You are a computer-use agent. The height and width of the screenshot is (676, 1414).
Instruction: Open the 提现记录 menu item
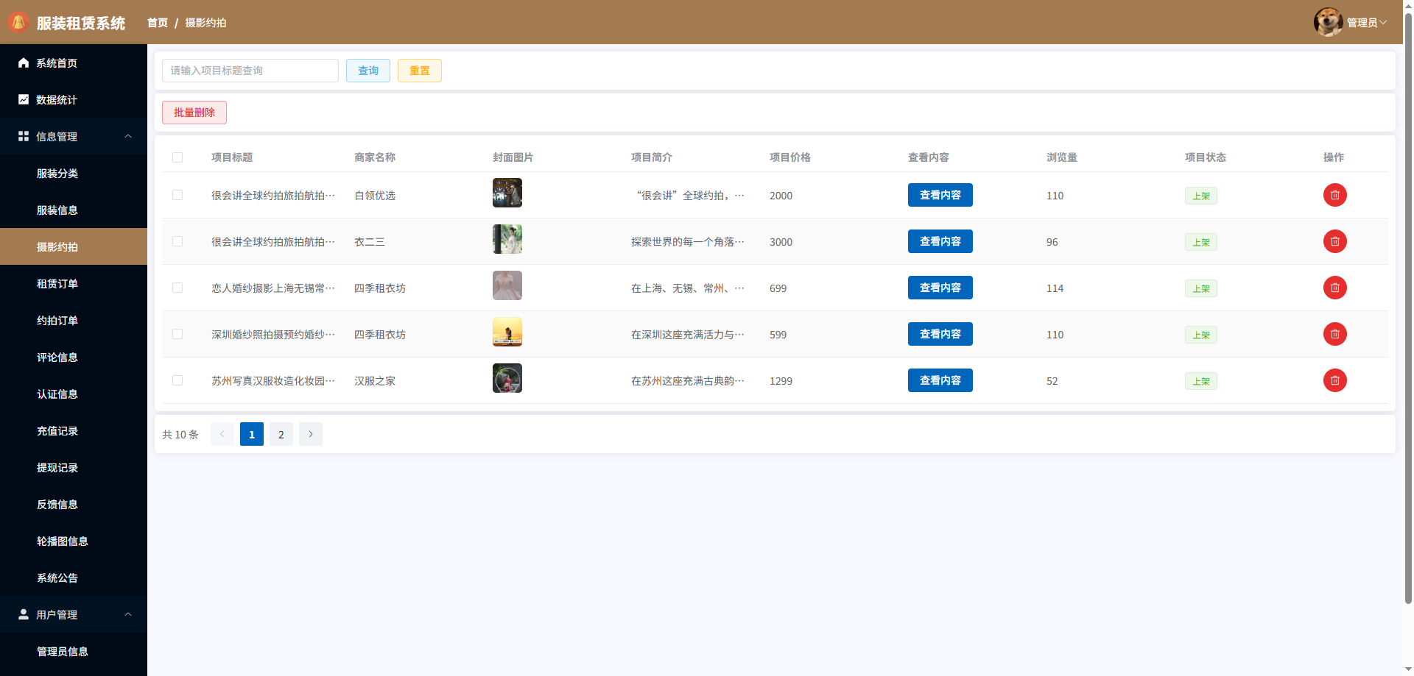tap(74, 467)
